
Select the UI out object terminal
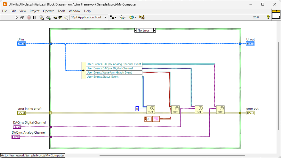[x=250, y=44]
